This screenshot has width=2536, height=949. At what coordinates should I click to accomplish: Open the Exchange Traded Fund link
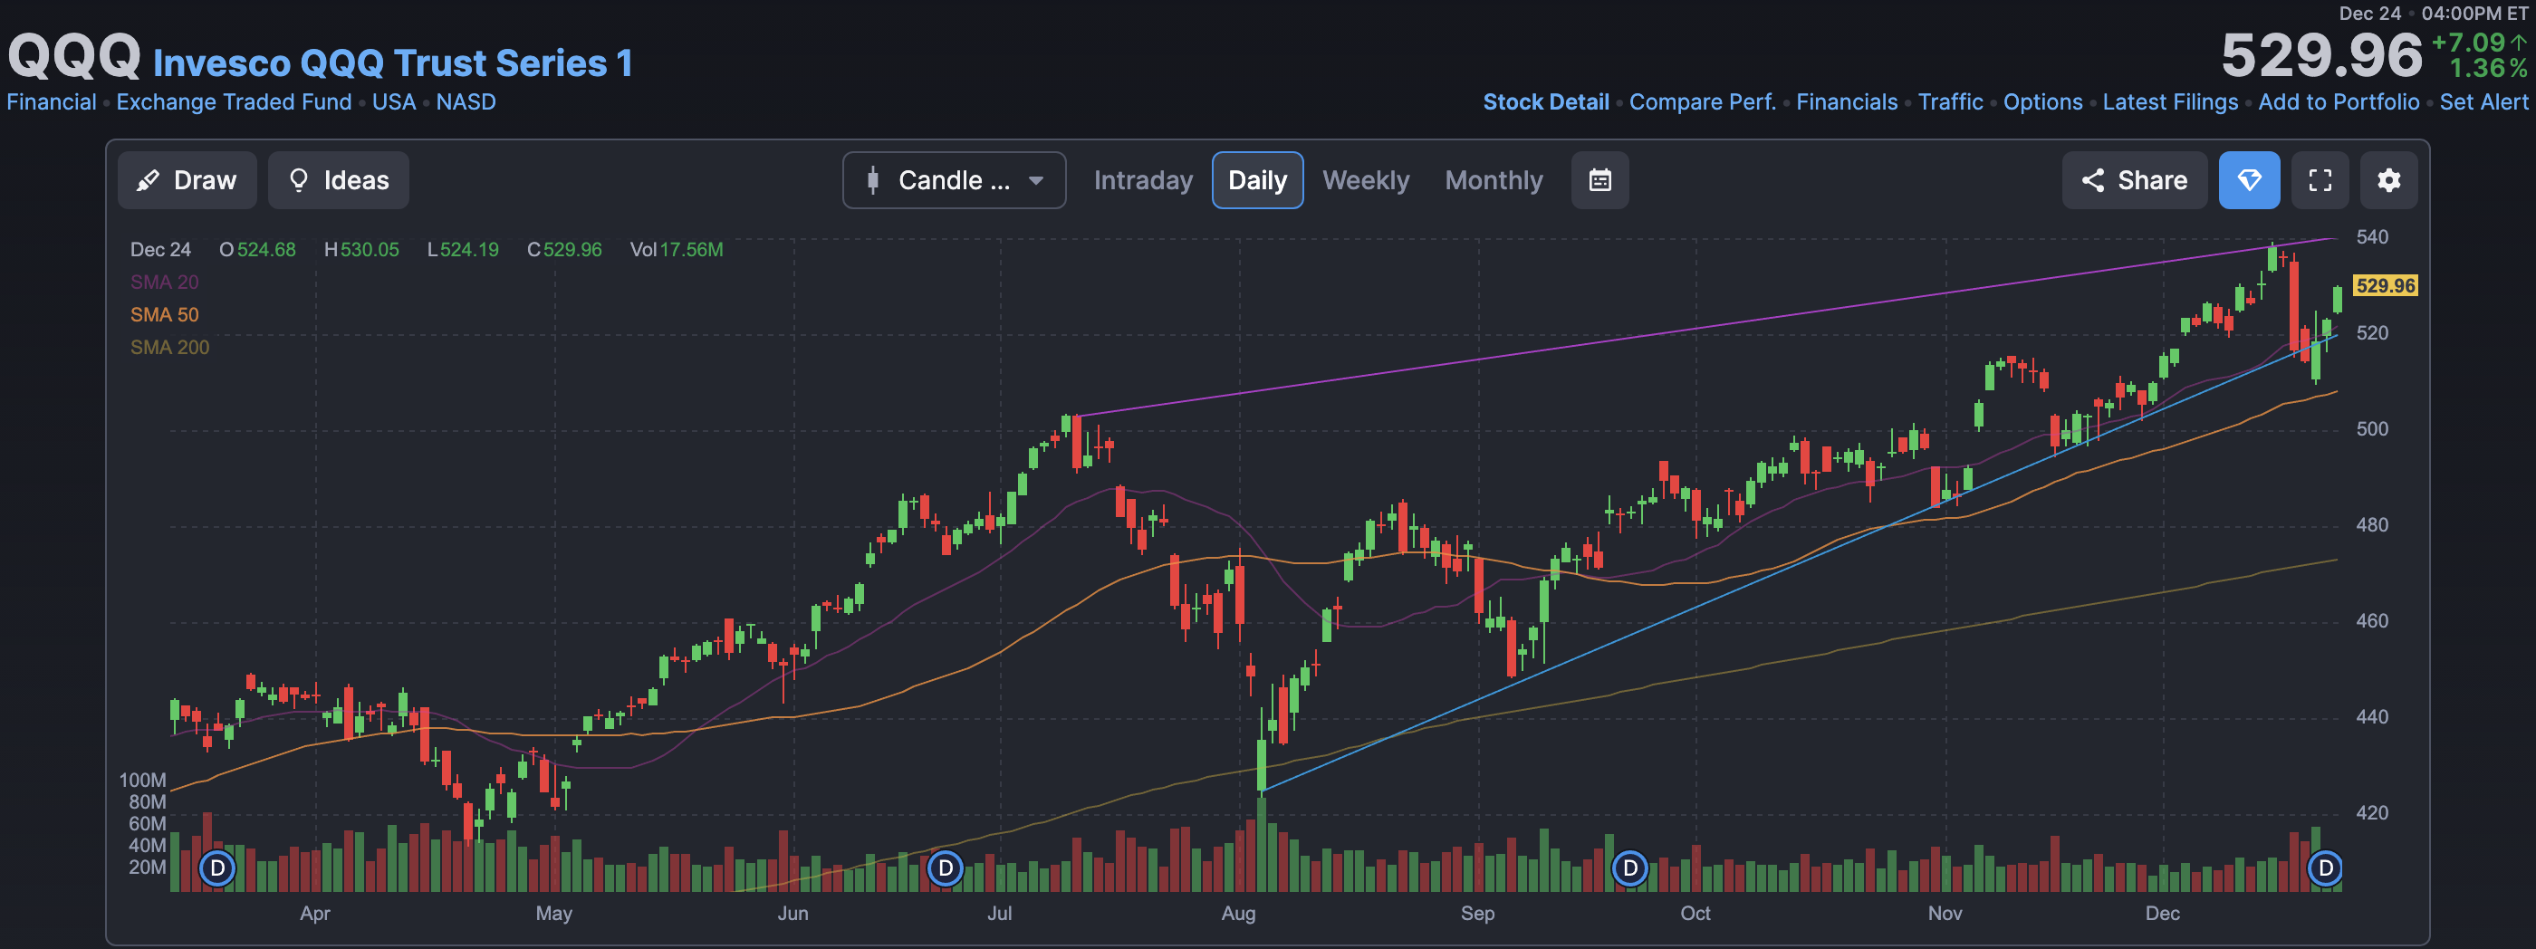234,102
